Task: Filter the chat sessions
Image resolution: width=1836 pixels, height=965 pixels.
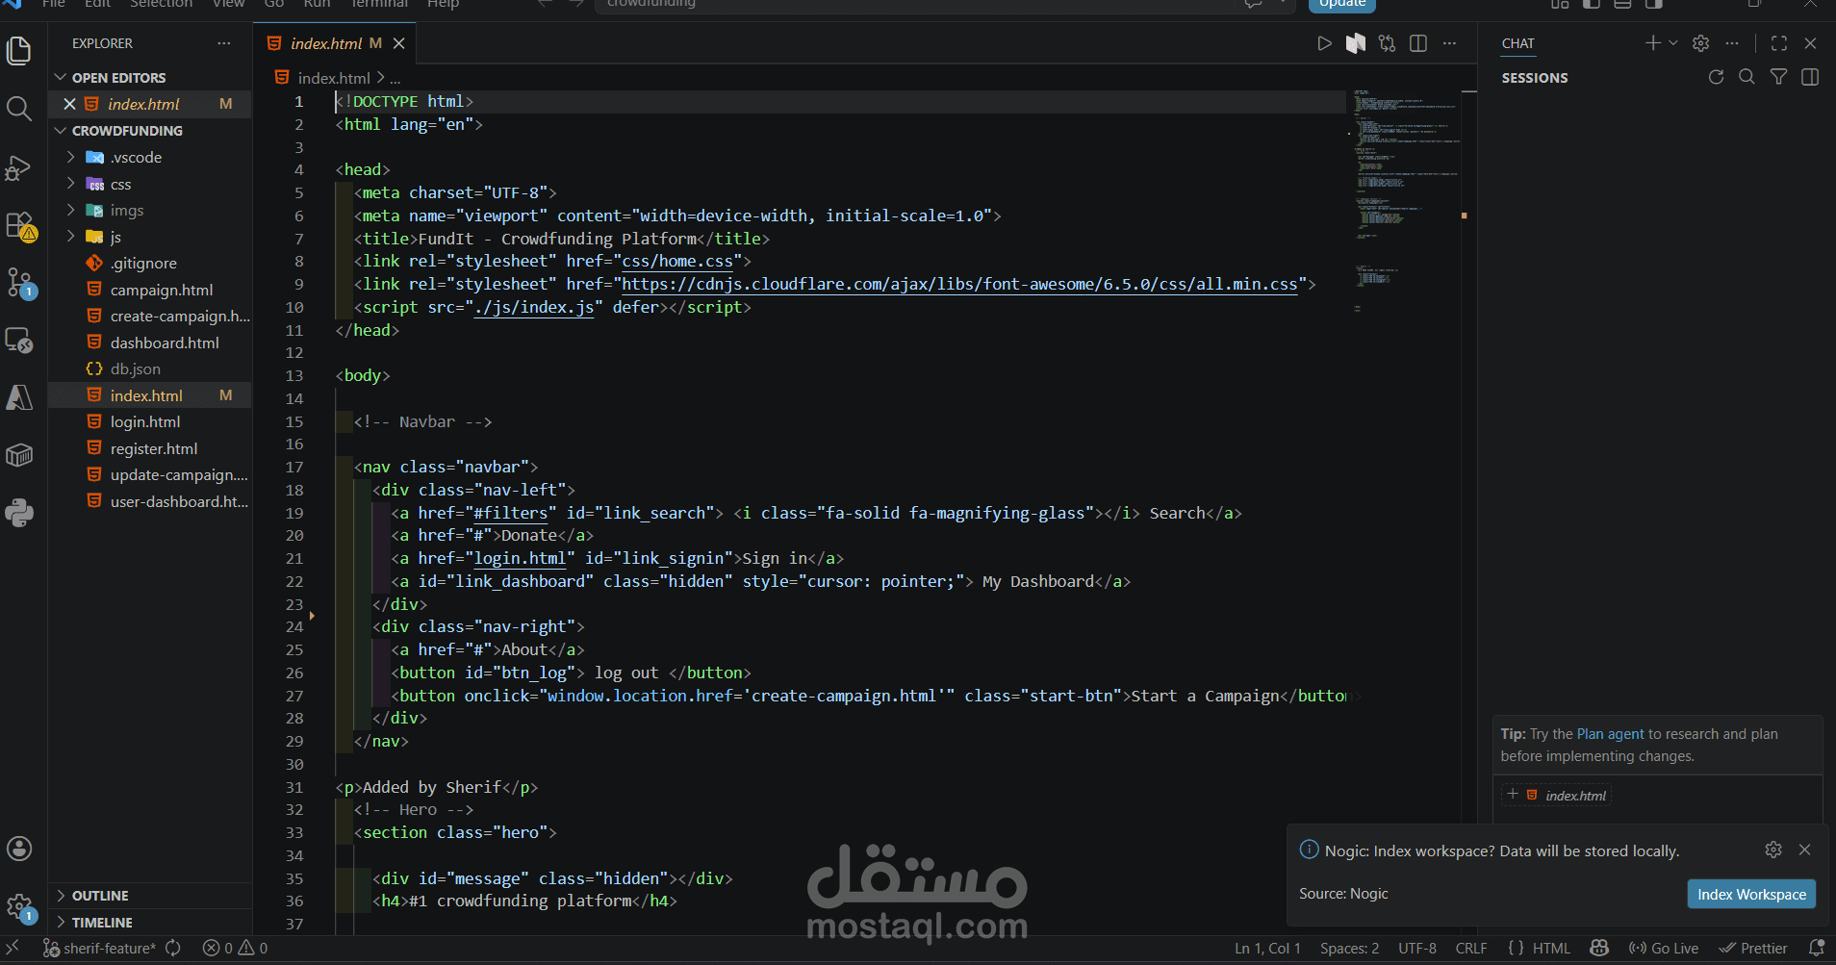Action: click(x=1779, y=77)
